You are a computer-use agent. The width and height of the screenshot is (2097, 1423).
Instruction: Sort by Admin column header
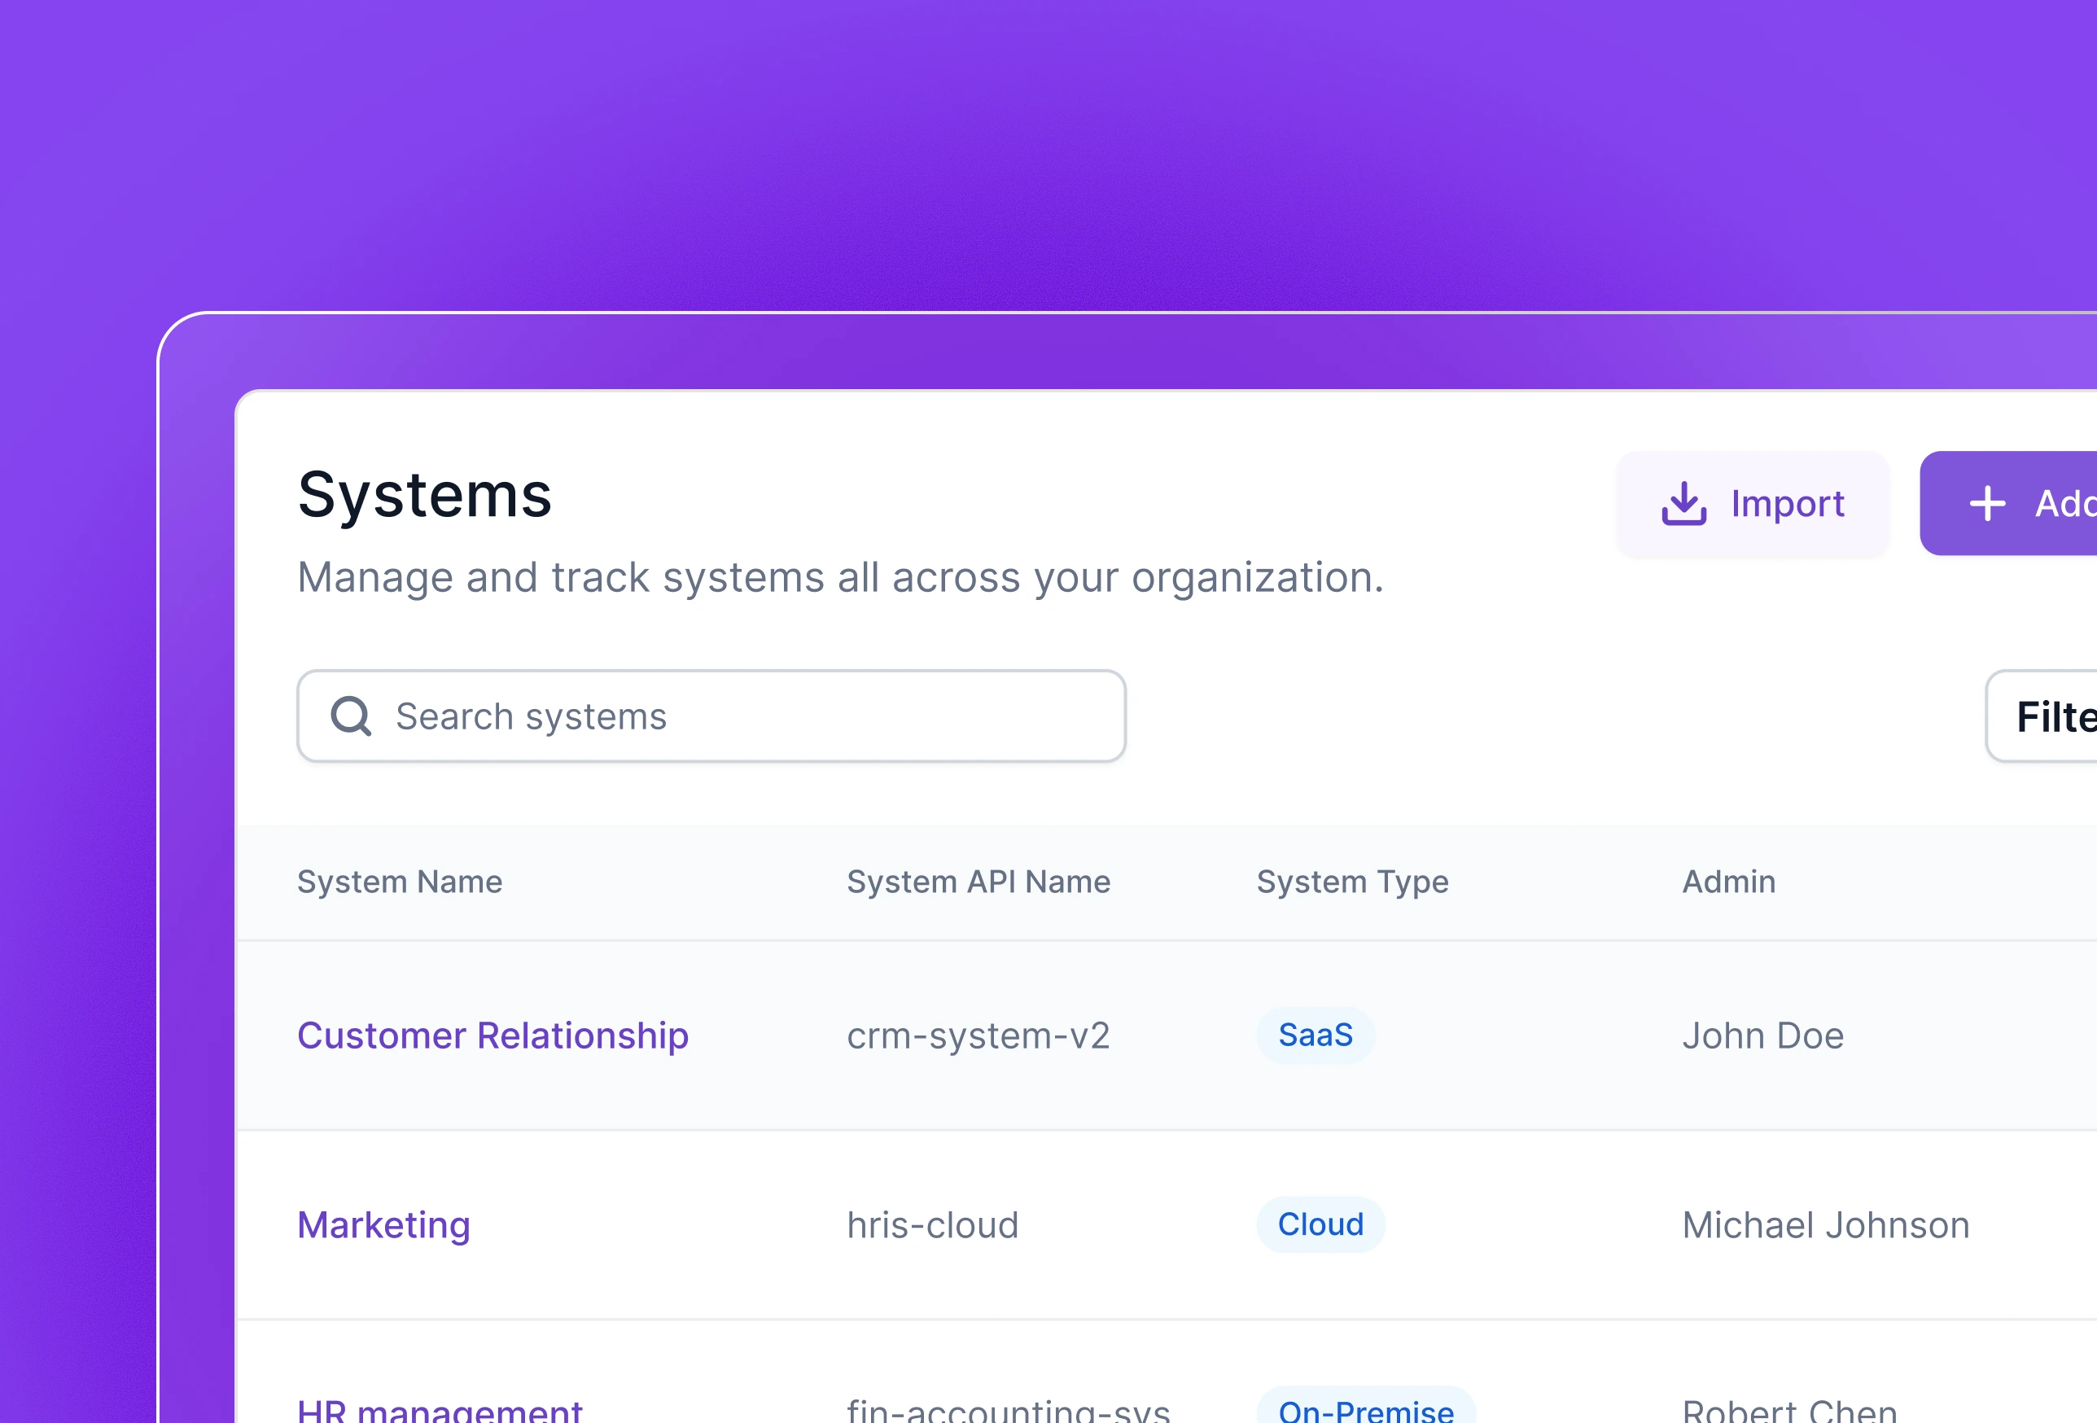tap(1728, 882)
